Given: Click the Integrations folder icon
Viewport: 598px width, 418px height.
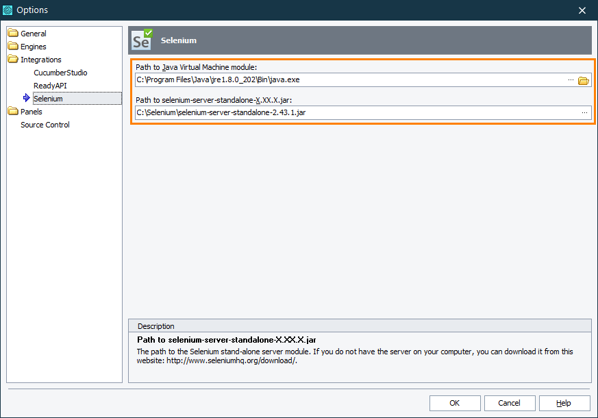Looking at the screenshot, I should coord(12,59).
